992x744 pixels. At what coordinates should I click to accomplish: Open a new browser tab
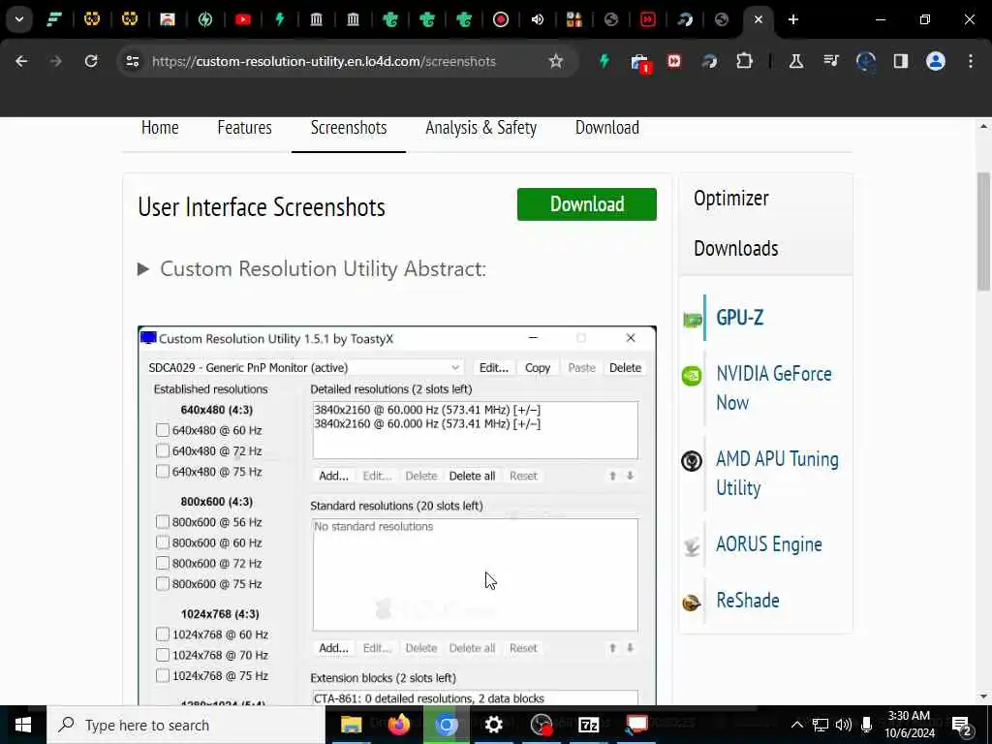[x=792, y=19]
